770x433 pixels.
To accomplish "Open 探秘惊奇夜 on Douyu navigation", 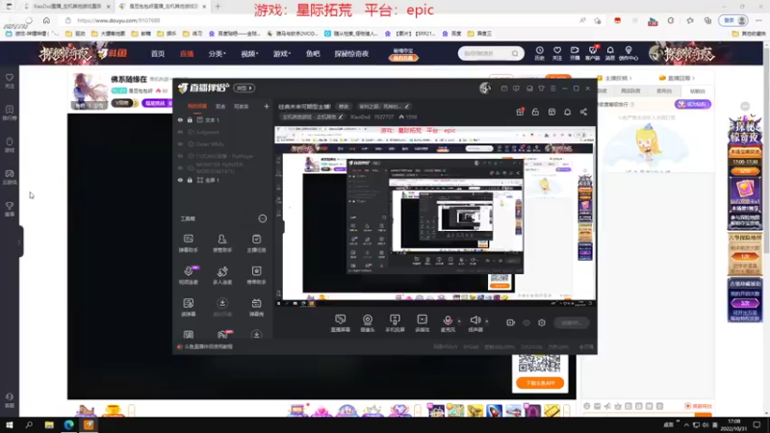I will click(351, 54).
